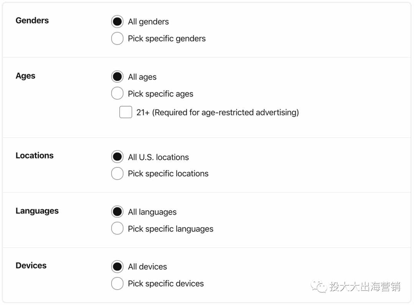414x305 pixels.
Task: Click the Pick specific languages text label
Action: (171, 229)
